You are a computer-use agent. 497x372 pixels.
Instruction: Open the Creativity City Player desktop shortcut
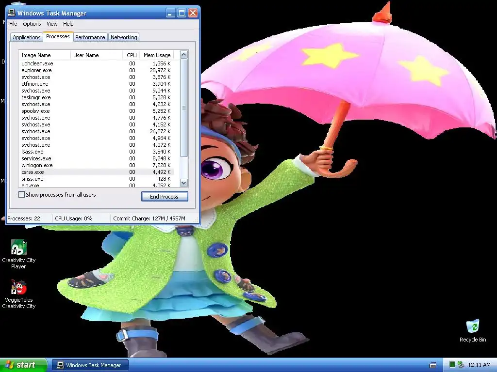coord(19,254)
